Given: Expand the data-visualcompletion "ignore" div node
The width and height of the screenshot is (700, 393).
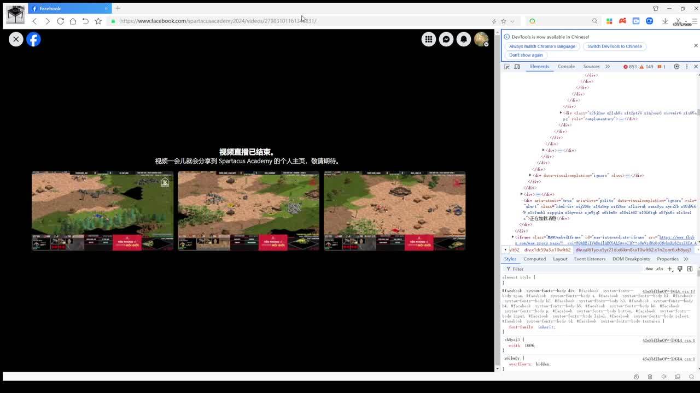Looking at the screenshot, I should click(530, 176).
